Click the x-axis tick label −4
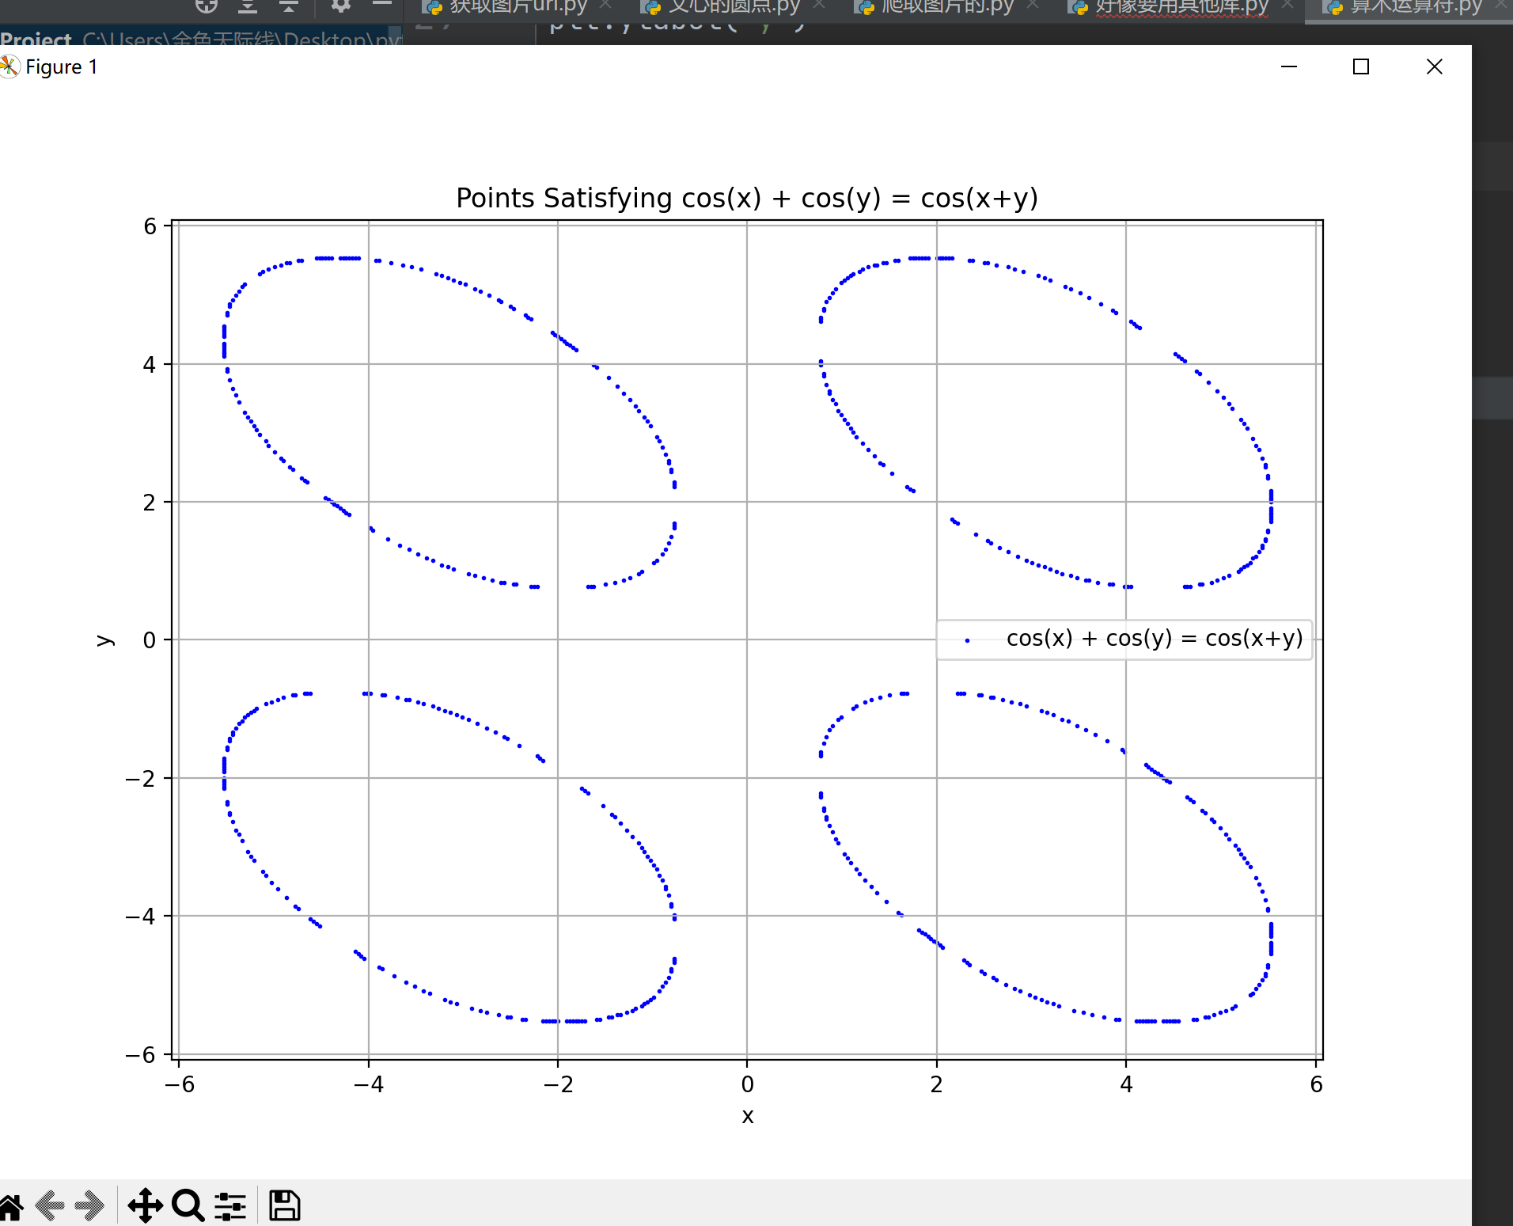This screenshot has width=1513, height=1226. (368, 1084)
